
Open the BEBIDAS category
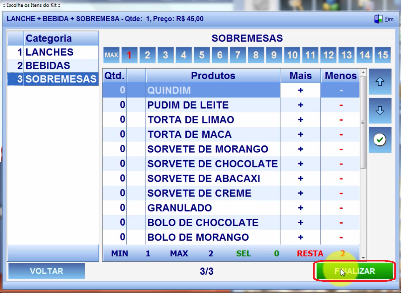coord(53,66)
